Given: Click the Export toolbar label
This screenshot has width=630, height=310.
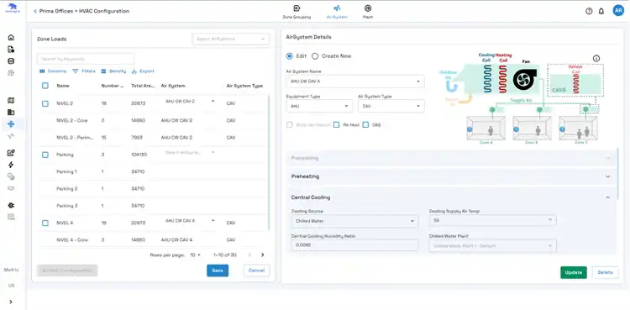Looking at the screenshot, I should click(x=147, y=71).
